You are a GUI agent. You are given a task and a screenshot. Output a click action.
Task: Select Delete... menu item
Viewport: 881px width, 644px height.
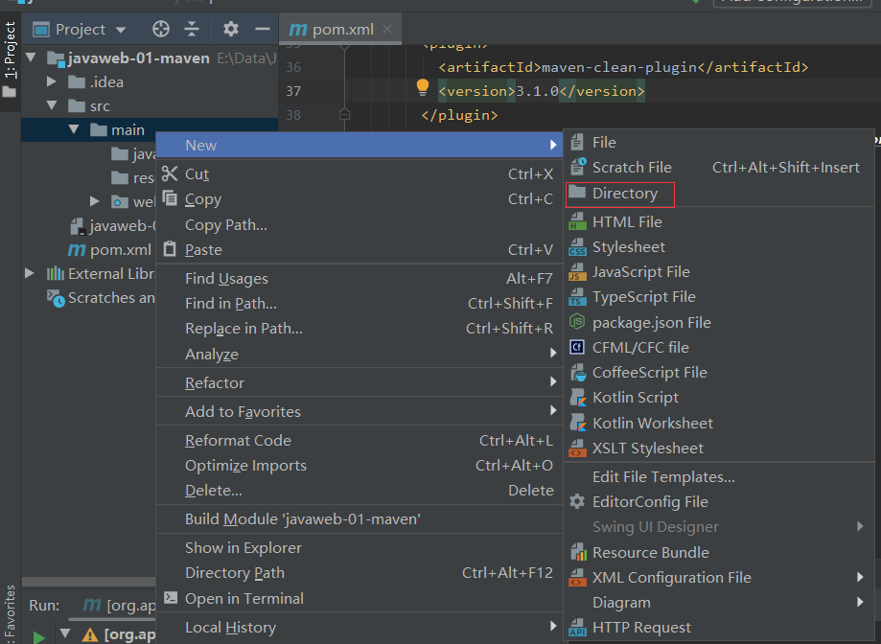click(x=359, y=490)
